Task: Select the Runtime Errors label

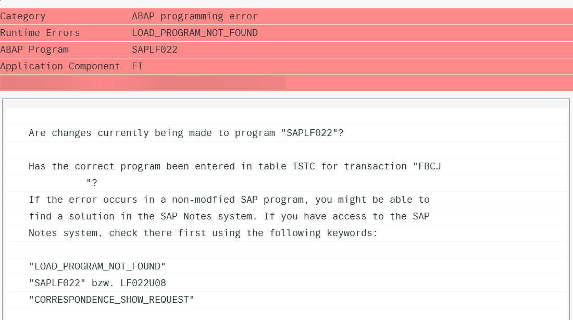Action: [40, 33]
